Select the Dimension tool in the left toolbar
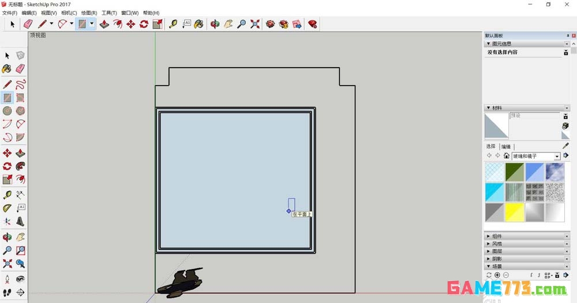 click(21, 194)
